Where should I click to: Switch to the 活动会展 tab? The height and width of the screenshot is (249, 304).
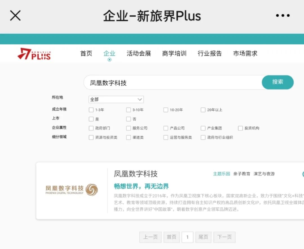tap(139, 54)
